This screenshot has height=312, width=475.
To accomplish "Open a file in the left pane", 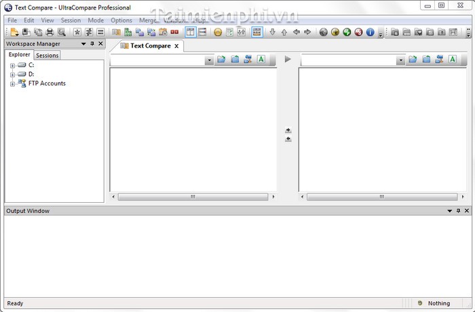I will 221,60.
